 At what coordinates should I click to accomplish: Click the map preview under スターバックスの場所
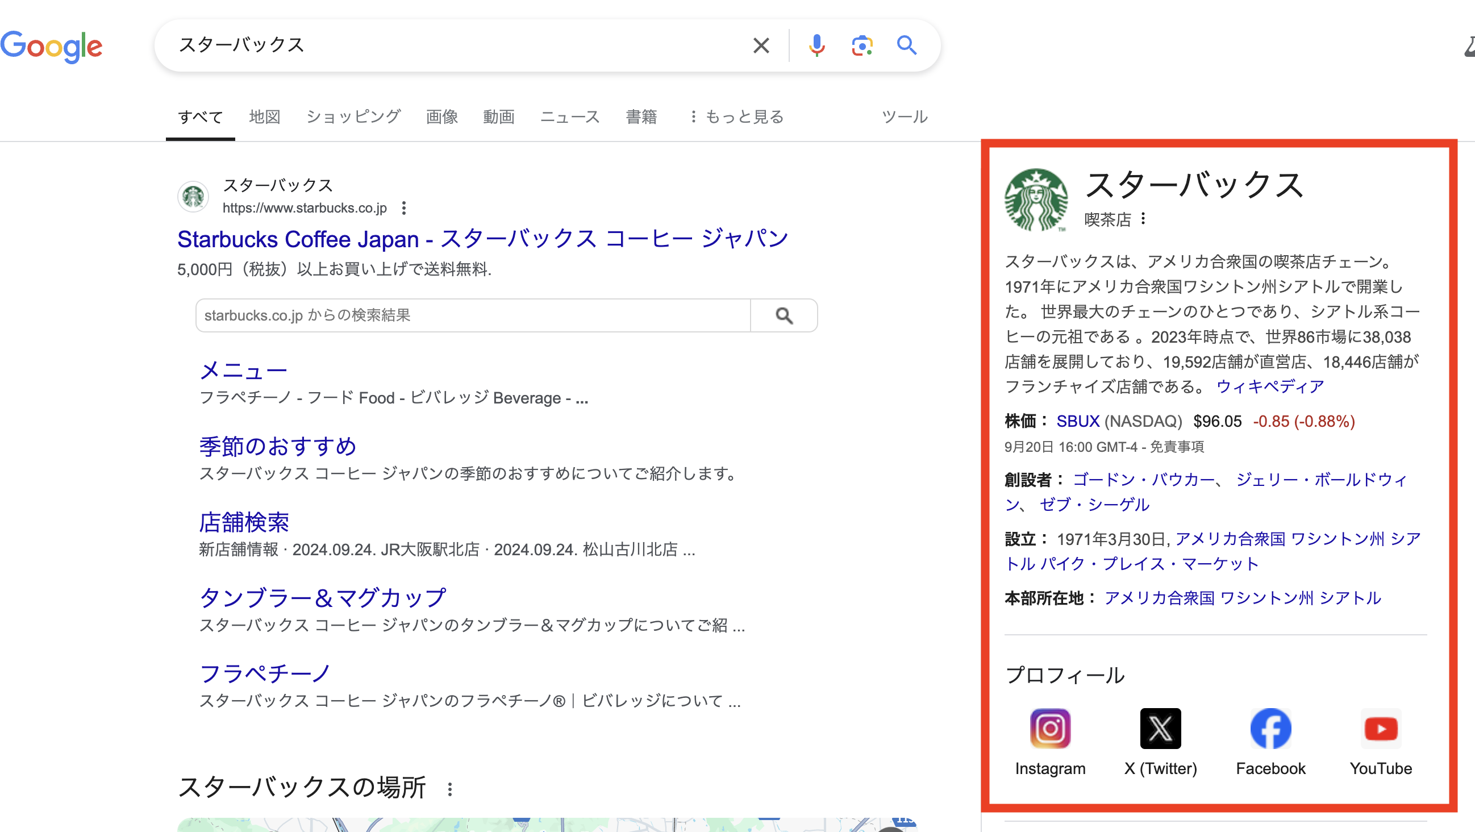547,825
